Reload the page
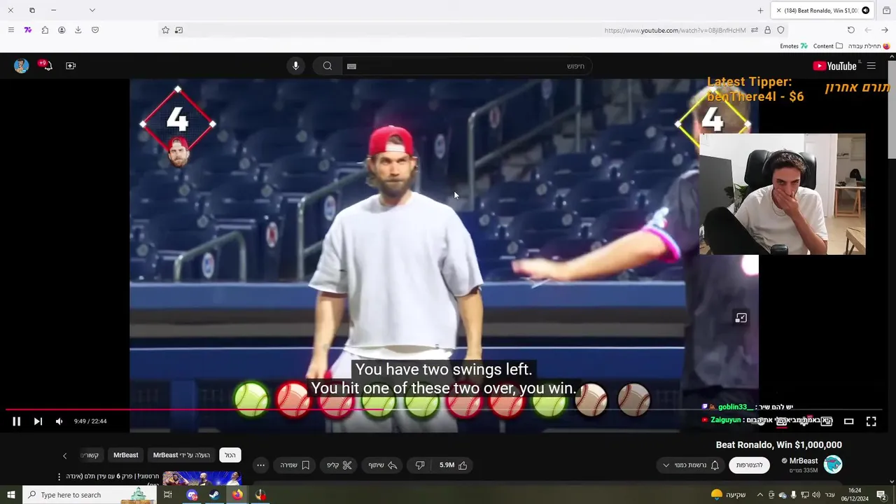Viewport: 896px width, 504px height. click(851, 30)
